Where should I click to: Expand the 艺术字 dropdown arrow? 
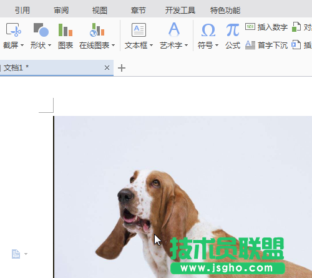186,45
